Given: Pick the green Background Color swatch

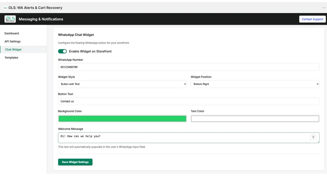Looking at the screenshot, I should pos(122,119).
